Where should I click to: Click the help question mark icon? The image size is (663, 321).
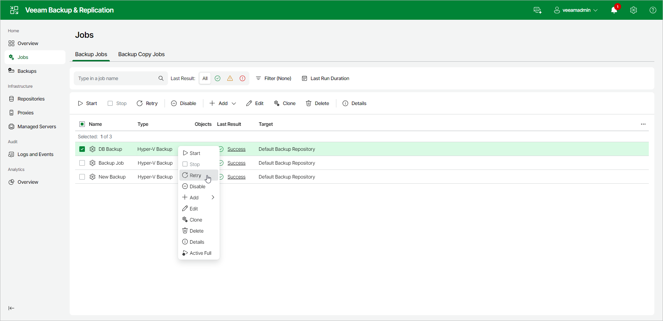pyautogui.click(x=653, y=10)
